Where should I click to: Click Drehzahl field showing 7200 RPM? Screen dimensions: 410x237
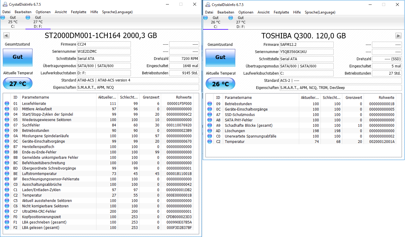184,59
